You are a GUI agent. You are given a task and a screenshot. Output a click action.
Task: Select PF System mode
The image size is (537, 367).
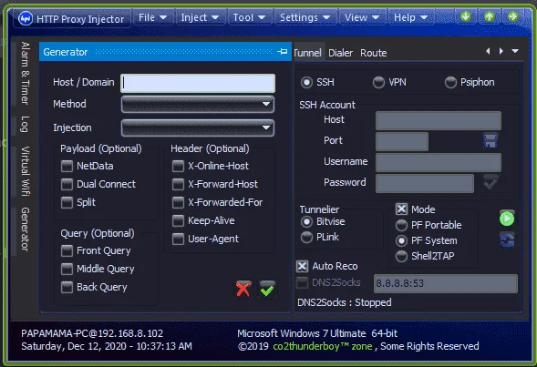pyautogui.click(x=401, y=240)
